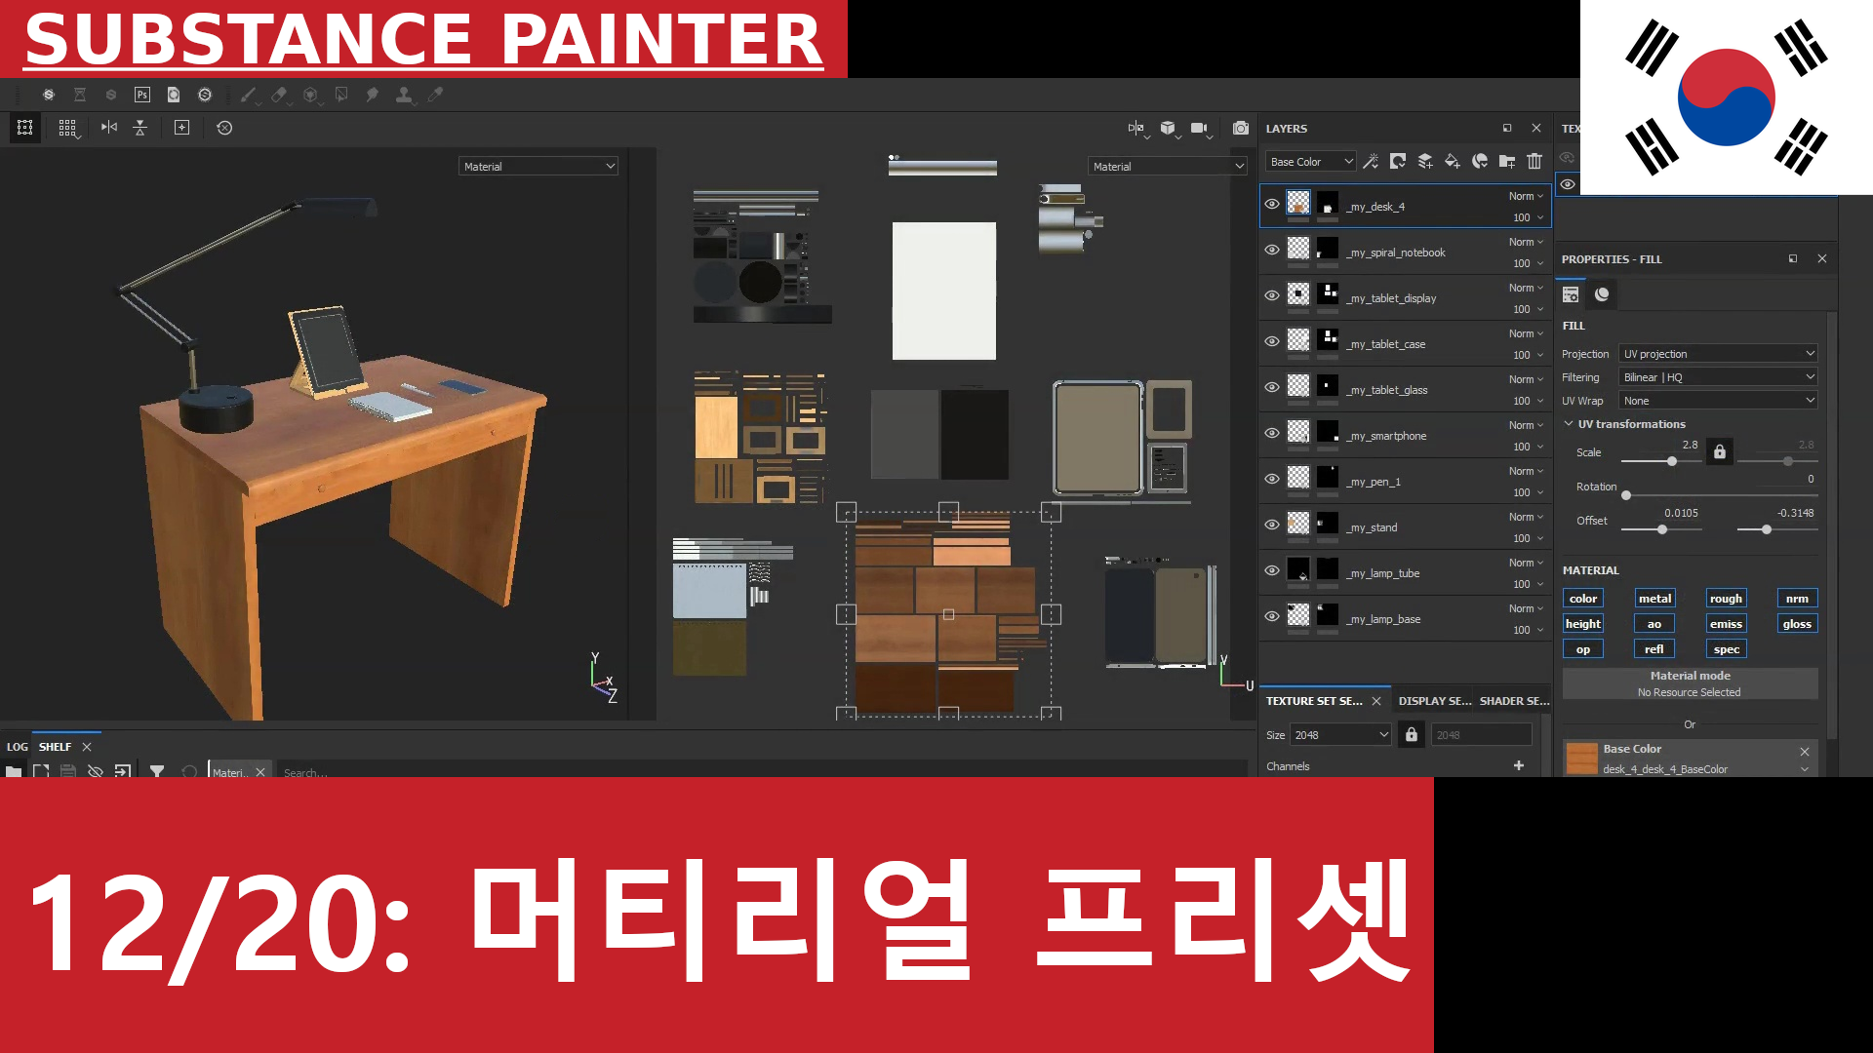1873x1053 pixels.
Task: Toggle the metal material channel
Action: [x=1654, y=599]
